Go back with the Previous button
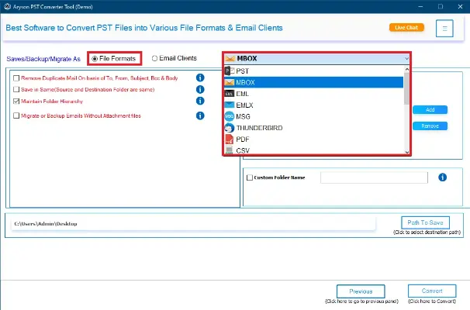Screen dimensions: 470x310 point(361,291)
